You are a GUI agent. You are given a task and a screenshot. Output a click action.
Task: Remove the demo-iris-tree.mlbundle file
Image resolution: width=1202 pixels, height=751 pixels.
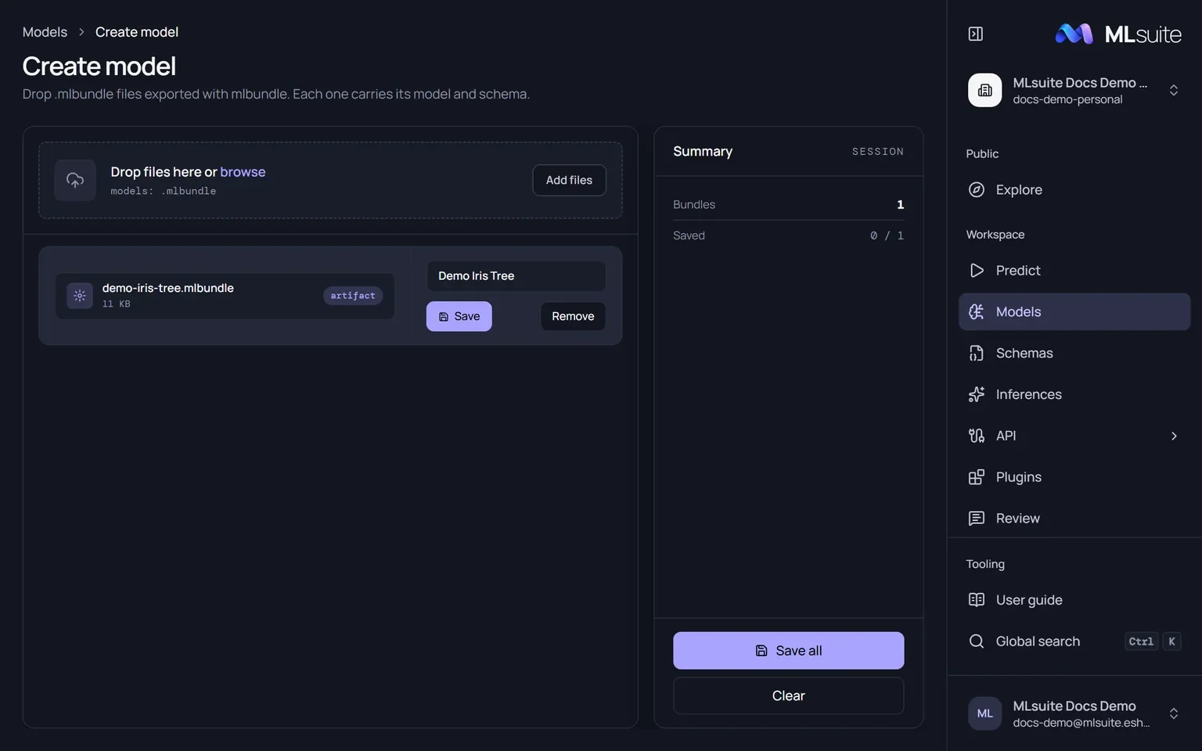click(573, 316)
